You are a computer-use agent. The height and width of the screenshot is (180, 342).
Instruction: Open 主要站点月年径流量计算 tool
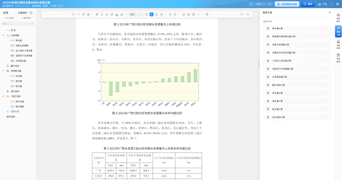(x=297, y=53)
